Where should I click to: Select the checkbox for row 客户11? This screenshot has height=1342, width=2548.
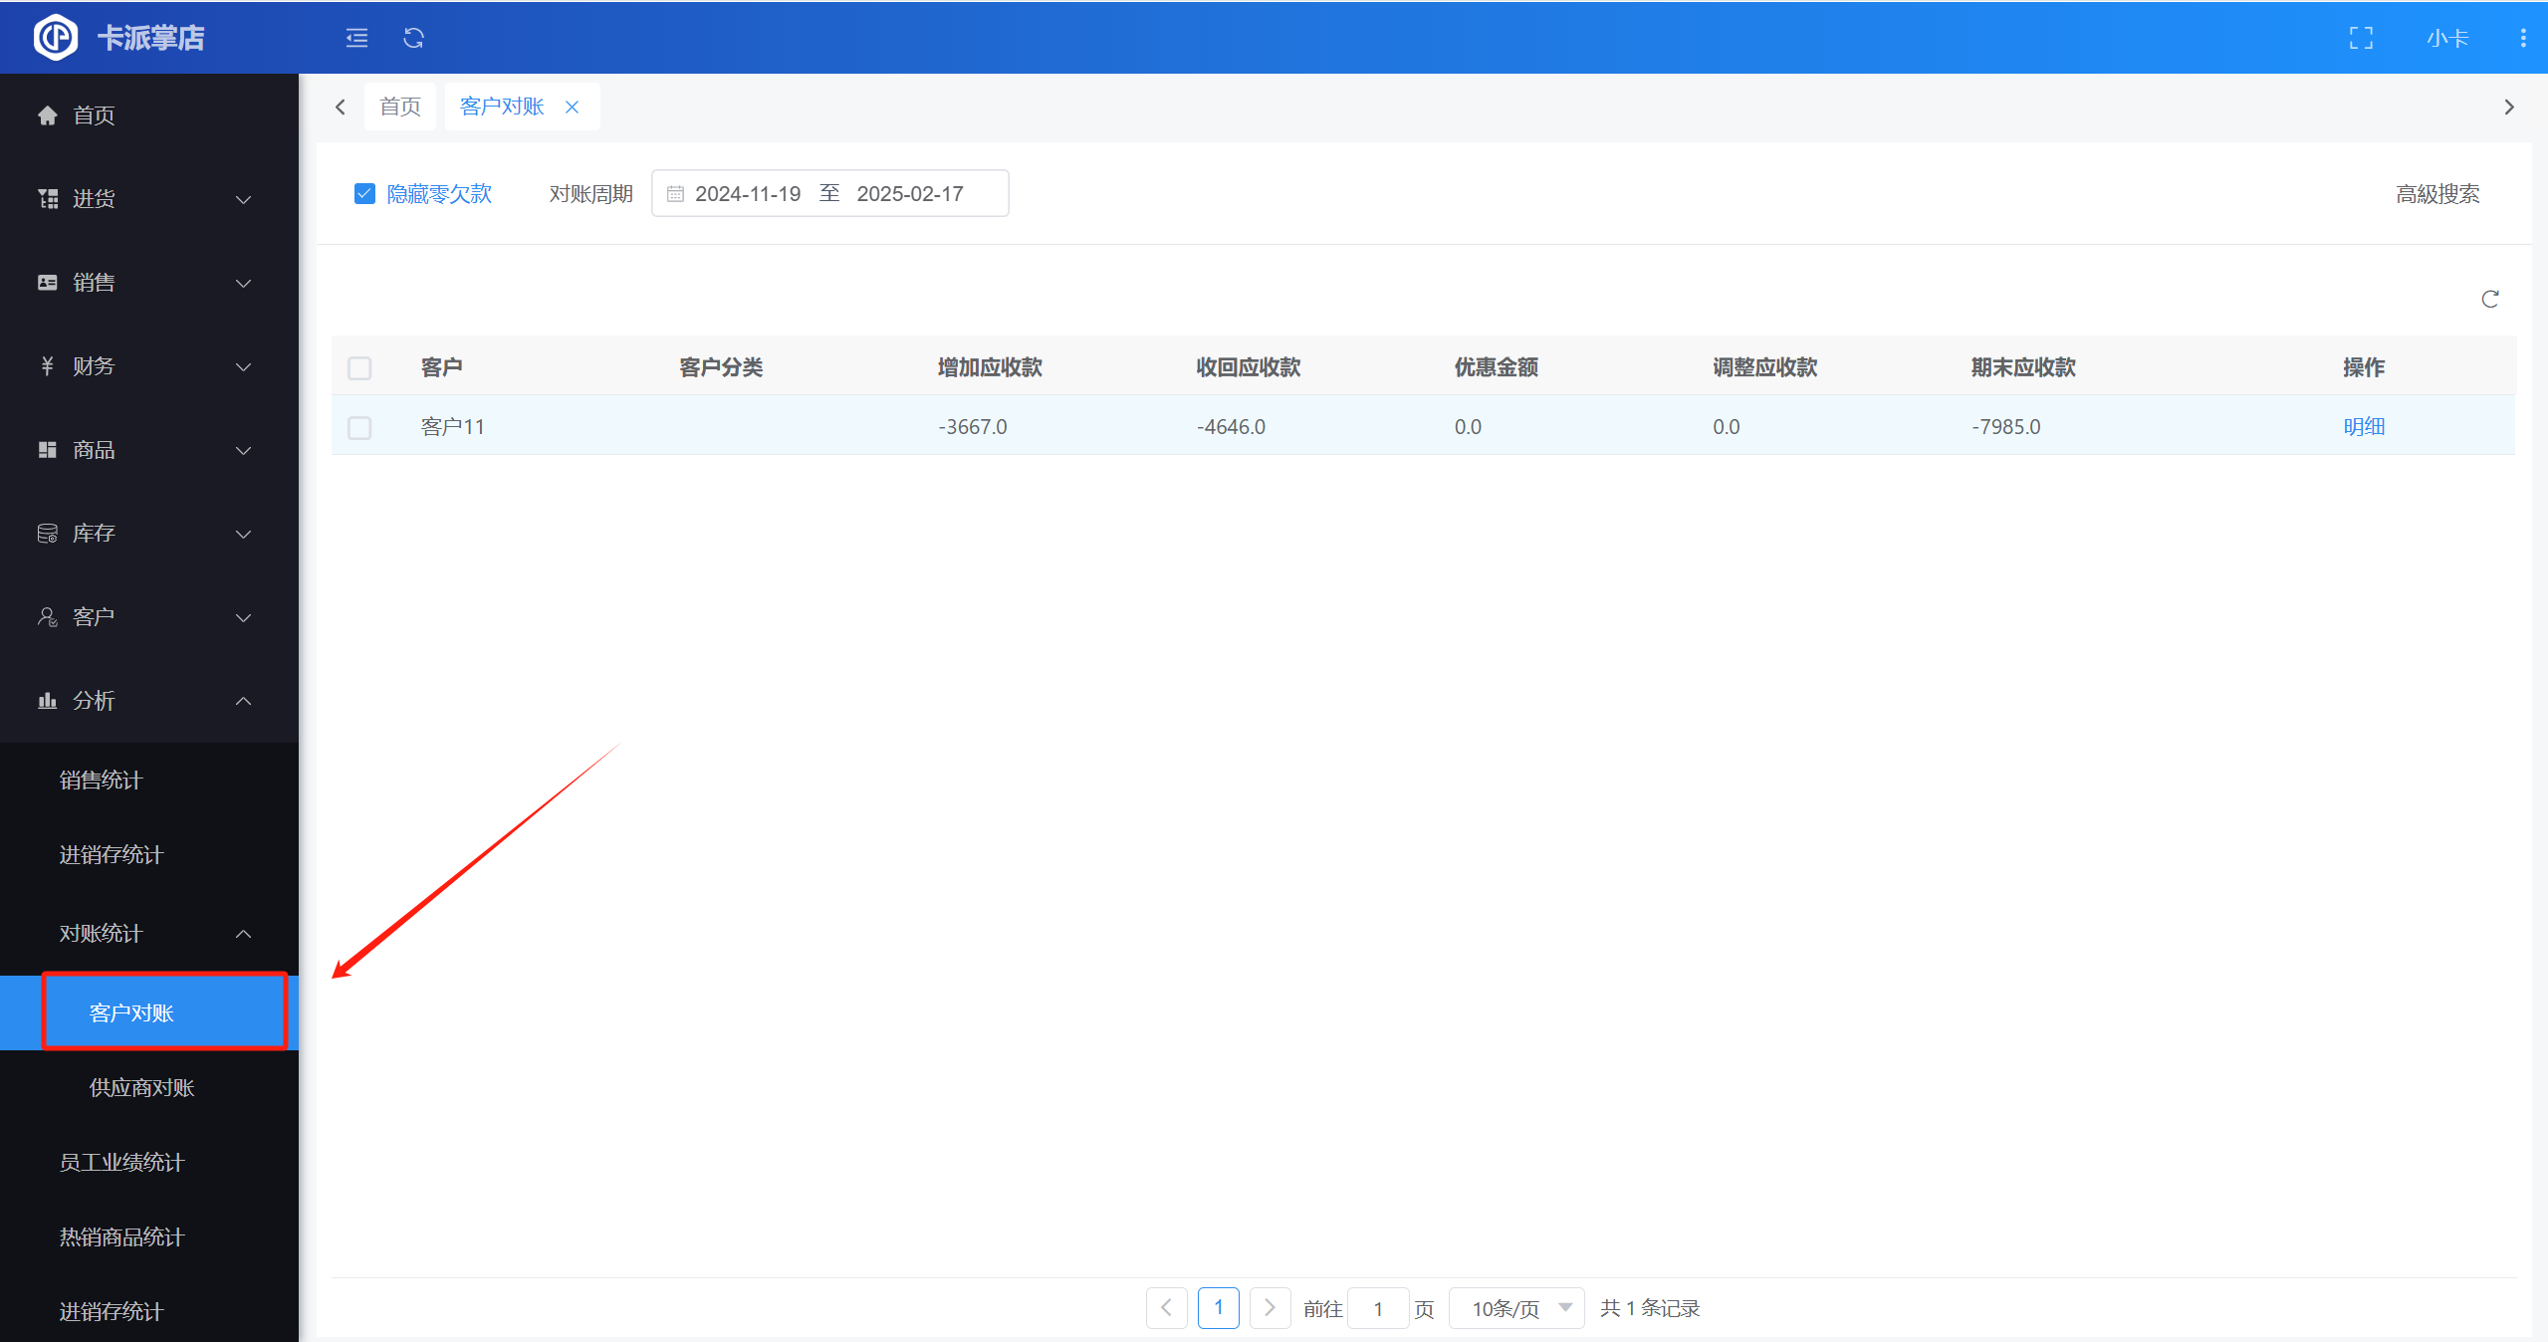[359, 427]
